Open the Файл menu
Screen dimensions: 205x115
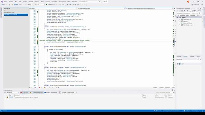coord(6,2)
